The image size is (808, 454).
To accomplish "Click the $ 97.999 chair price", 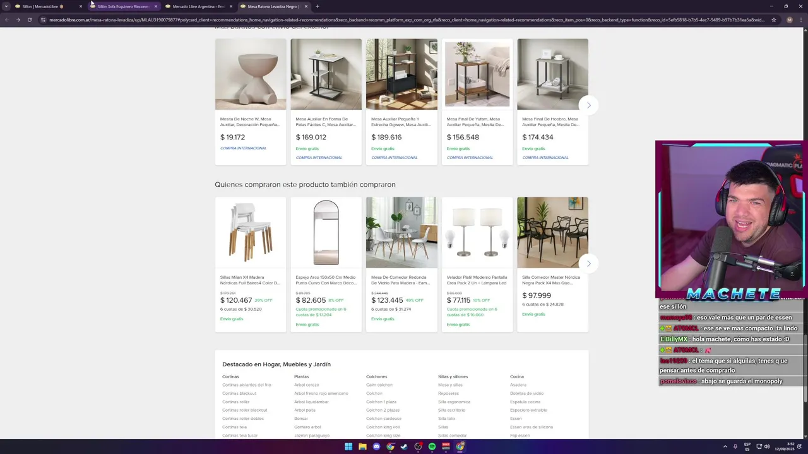I will pos(537,295).
